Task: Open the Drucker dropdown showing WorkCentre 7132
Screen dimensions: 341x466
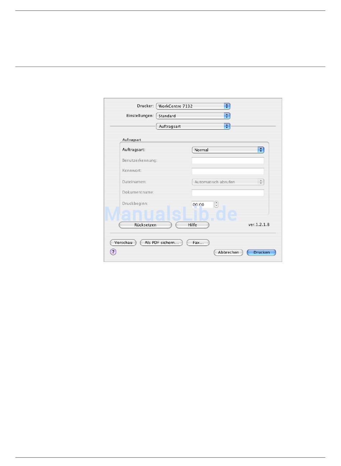Action: [193, 106]
